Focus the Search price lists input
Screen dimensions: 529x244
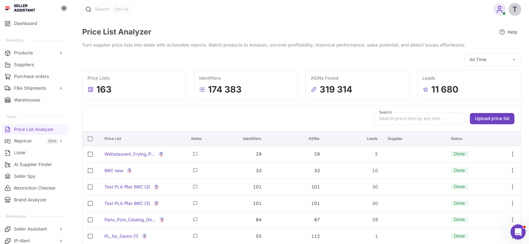click(419, 119)
